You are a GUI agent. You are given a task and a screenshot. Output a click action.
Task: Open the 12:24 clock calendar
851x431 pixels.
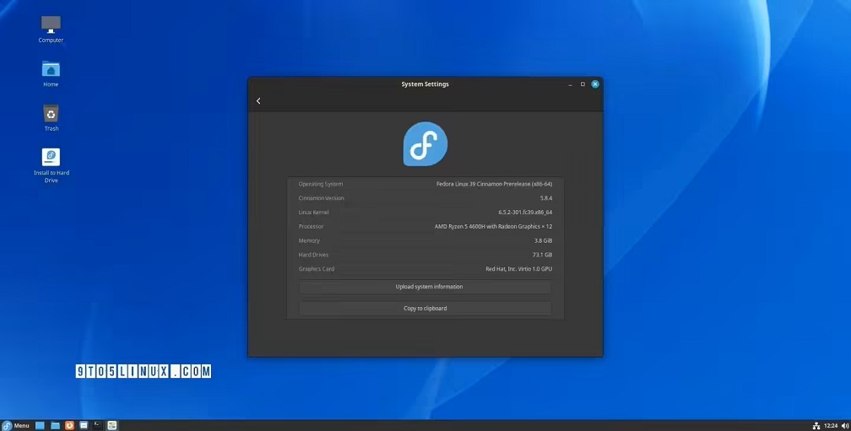pos(831,426)
